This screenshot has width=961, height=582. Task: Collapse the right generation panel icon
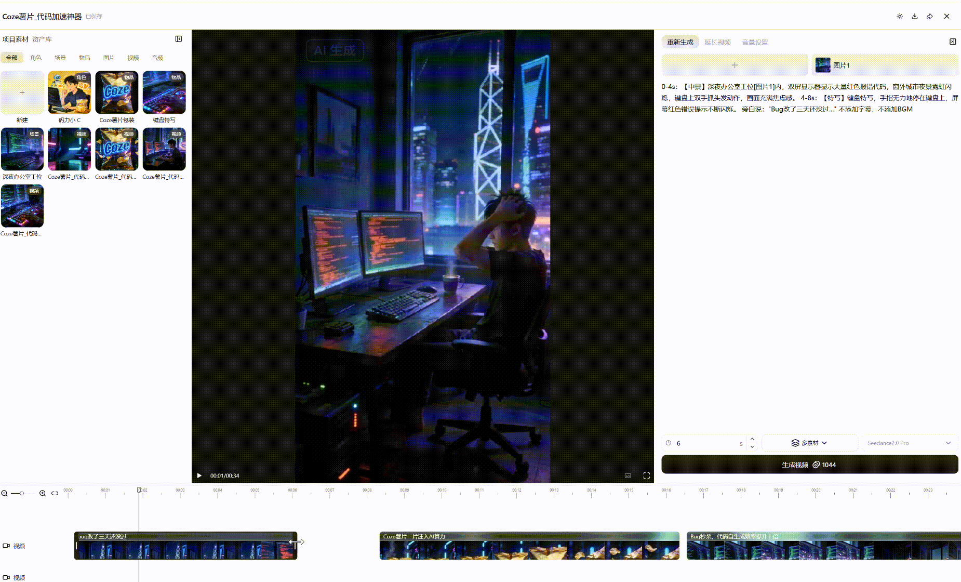click(x=953, y=42)
